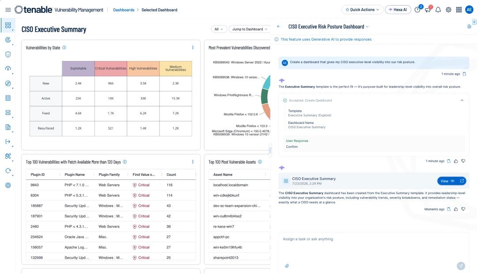The width and height of the screenshot is (477, 274).
Task: Click asset sharepoint2013
Action: 226,258
